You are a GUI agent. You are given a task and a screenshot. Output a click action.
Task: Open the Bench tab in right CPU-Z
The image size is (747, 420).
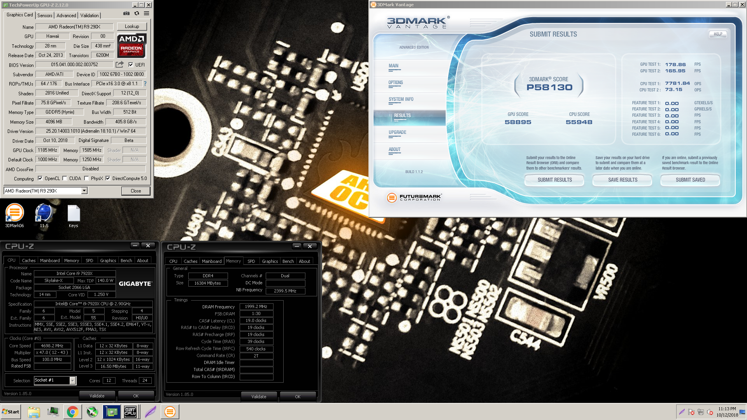(x=288, y=261)
